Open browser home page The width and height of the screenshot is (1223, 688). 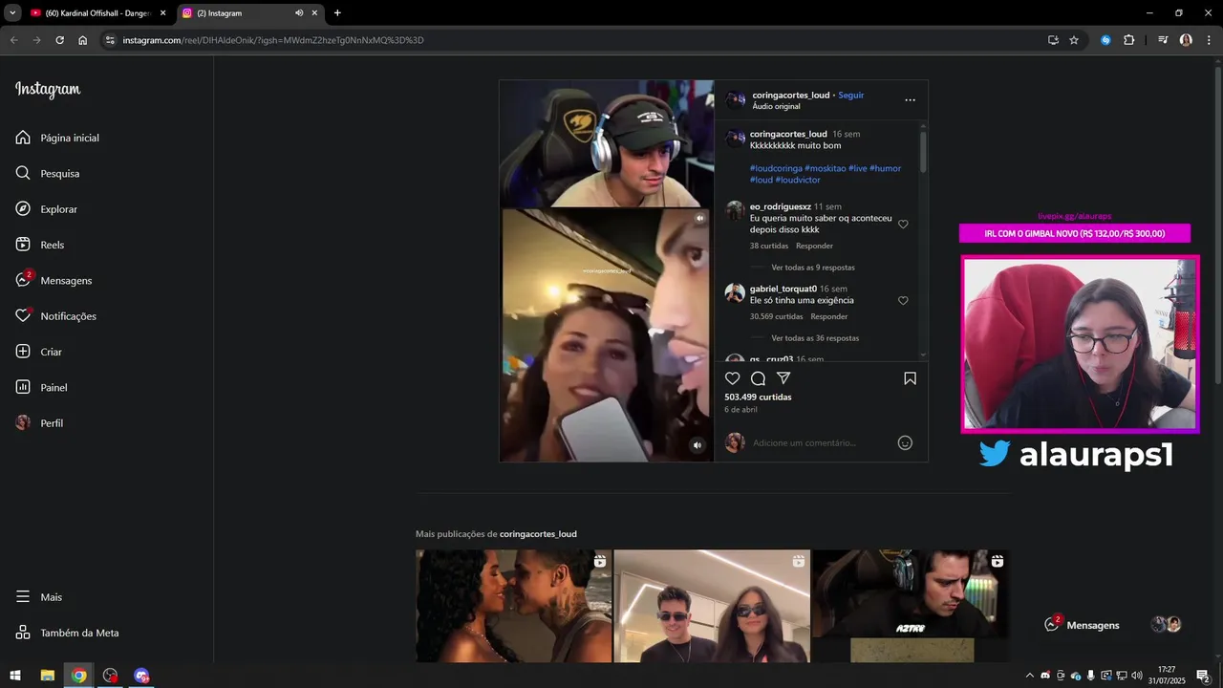[83, 40]
